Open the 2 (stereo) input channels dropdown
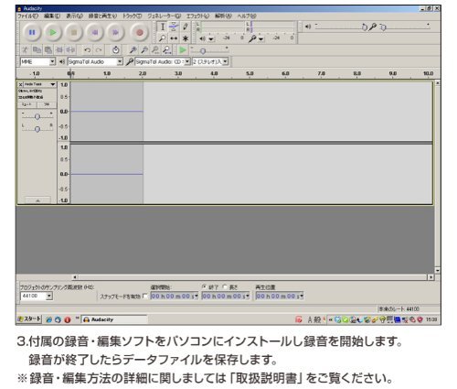The height and width of the screenshot is (389, 457). [225, 61]
